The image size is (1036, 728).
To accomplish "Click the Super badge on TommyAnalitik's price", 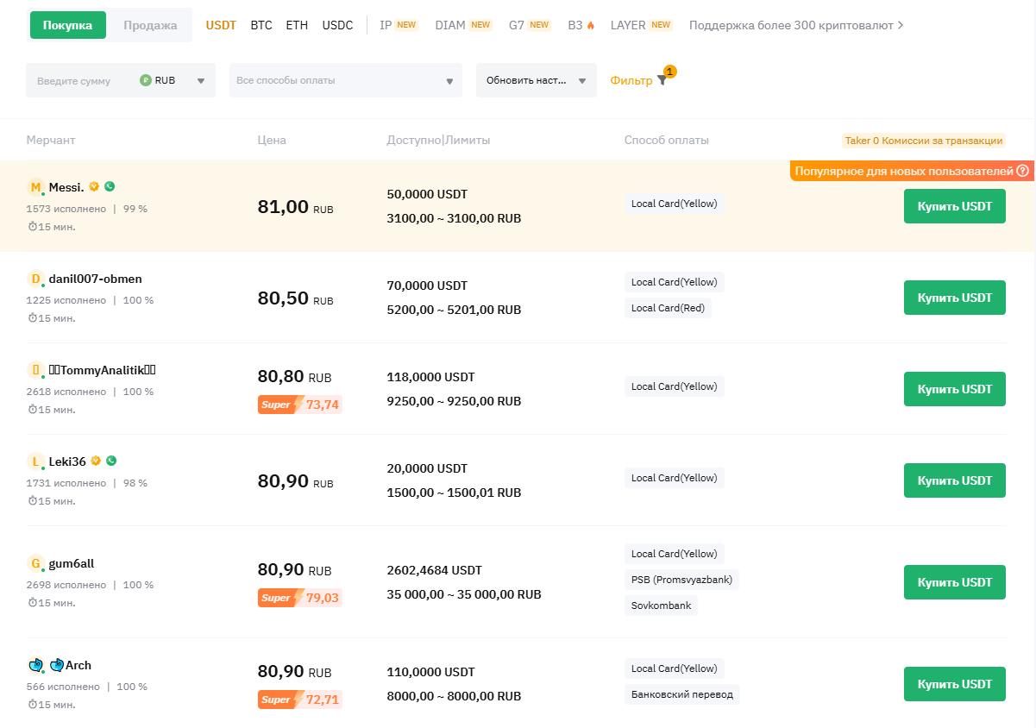I will [277, 405].
